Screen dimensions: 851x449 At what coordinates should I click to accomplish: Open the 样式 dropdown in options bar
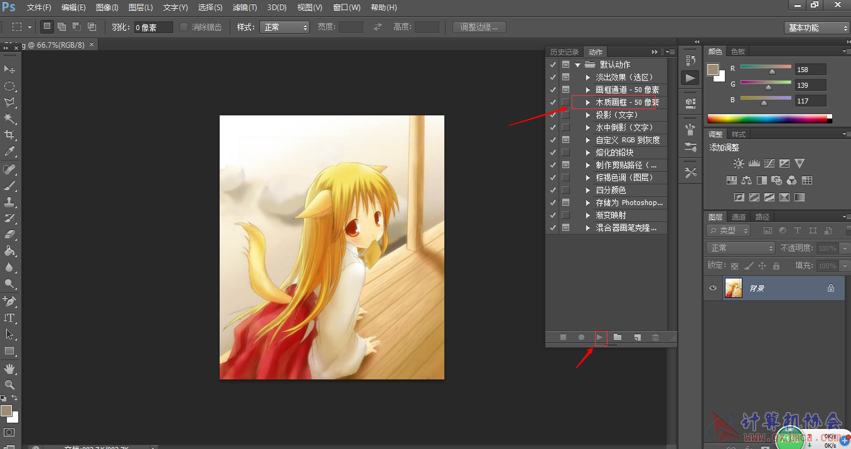[x=285, y=27]
